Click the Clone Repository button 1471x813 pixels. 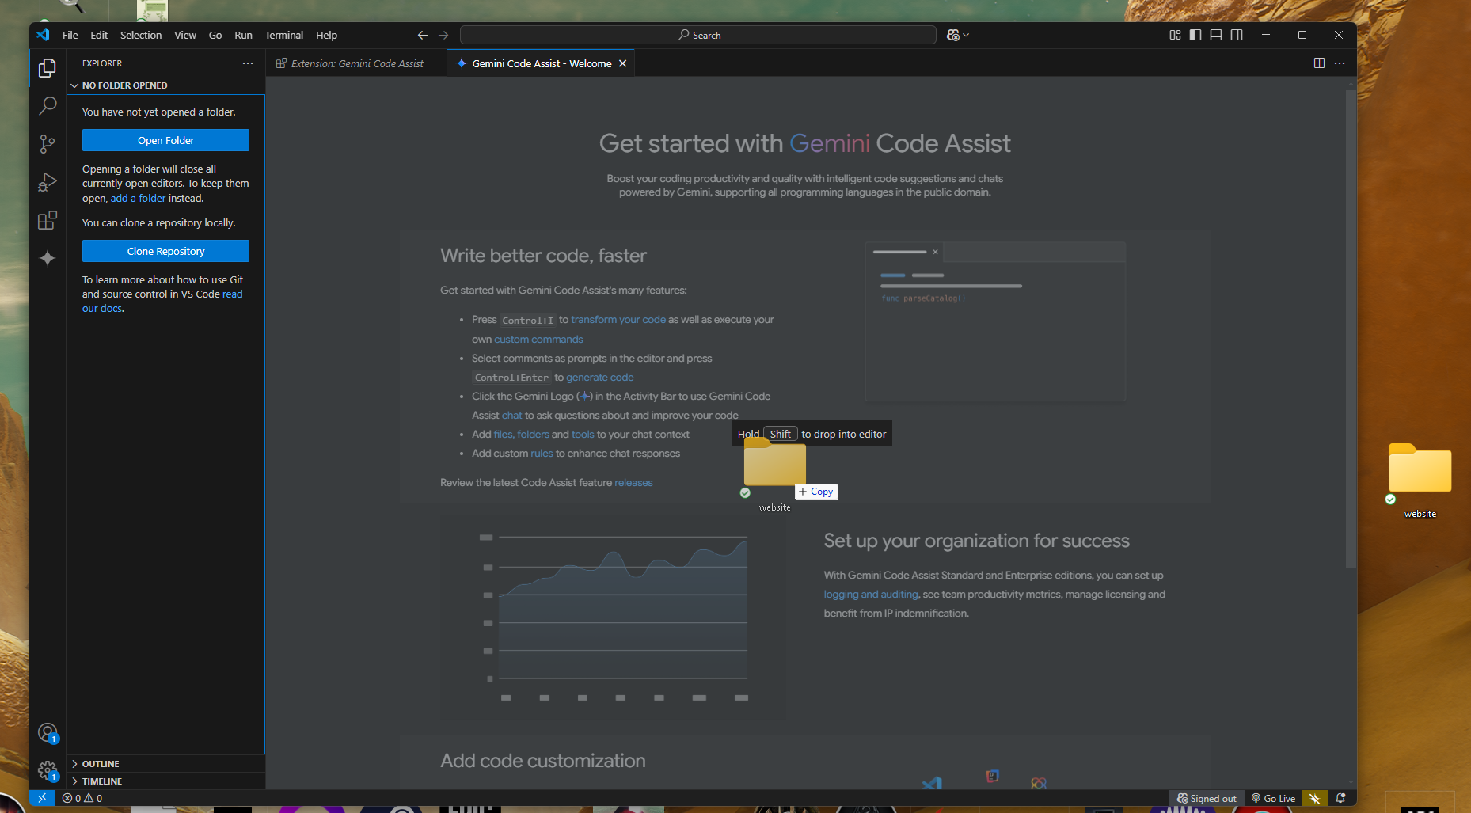click(165, 251)
